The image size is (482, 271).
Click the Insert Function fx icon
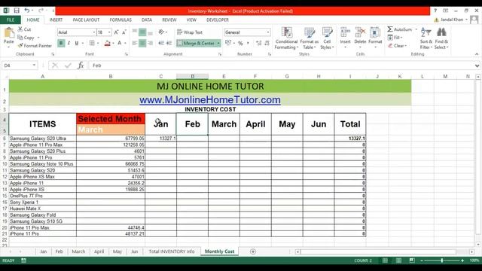click(x=81, y=65)
